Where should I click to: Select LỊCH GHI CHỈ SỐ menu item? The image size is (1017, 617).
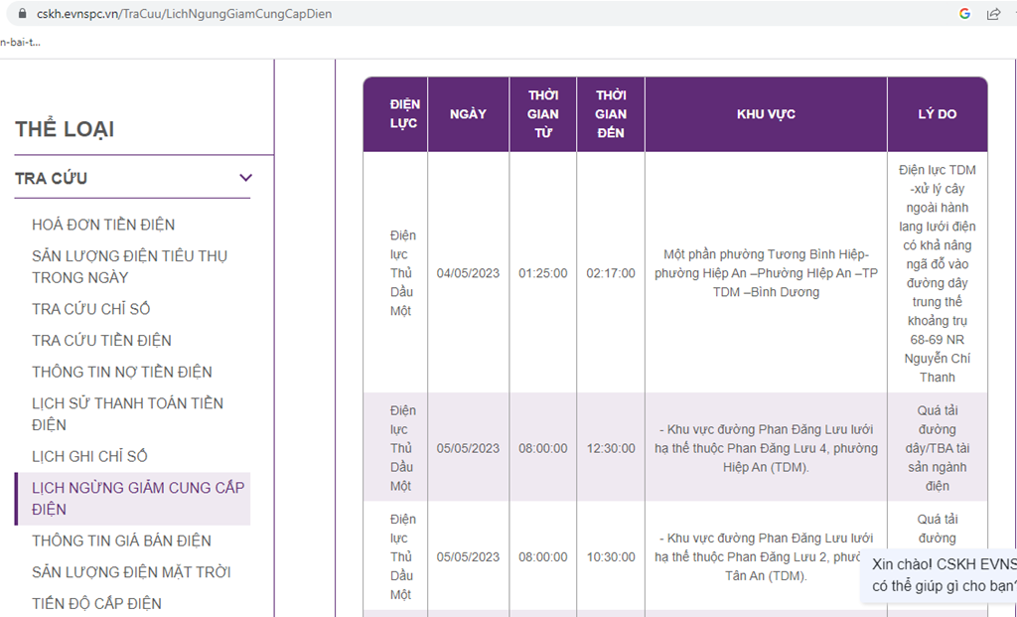tap(89, 456)
